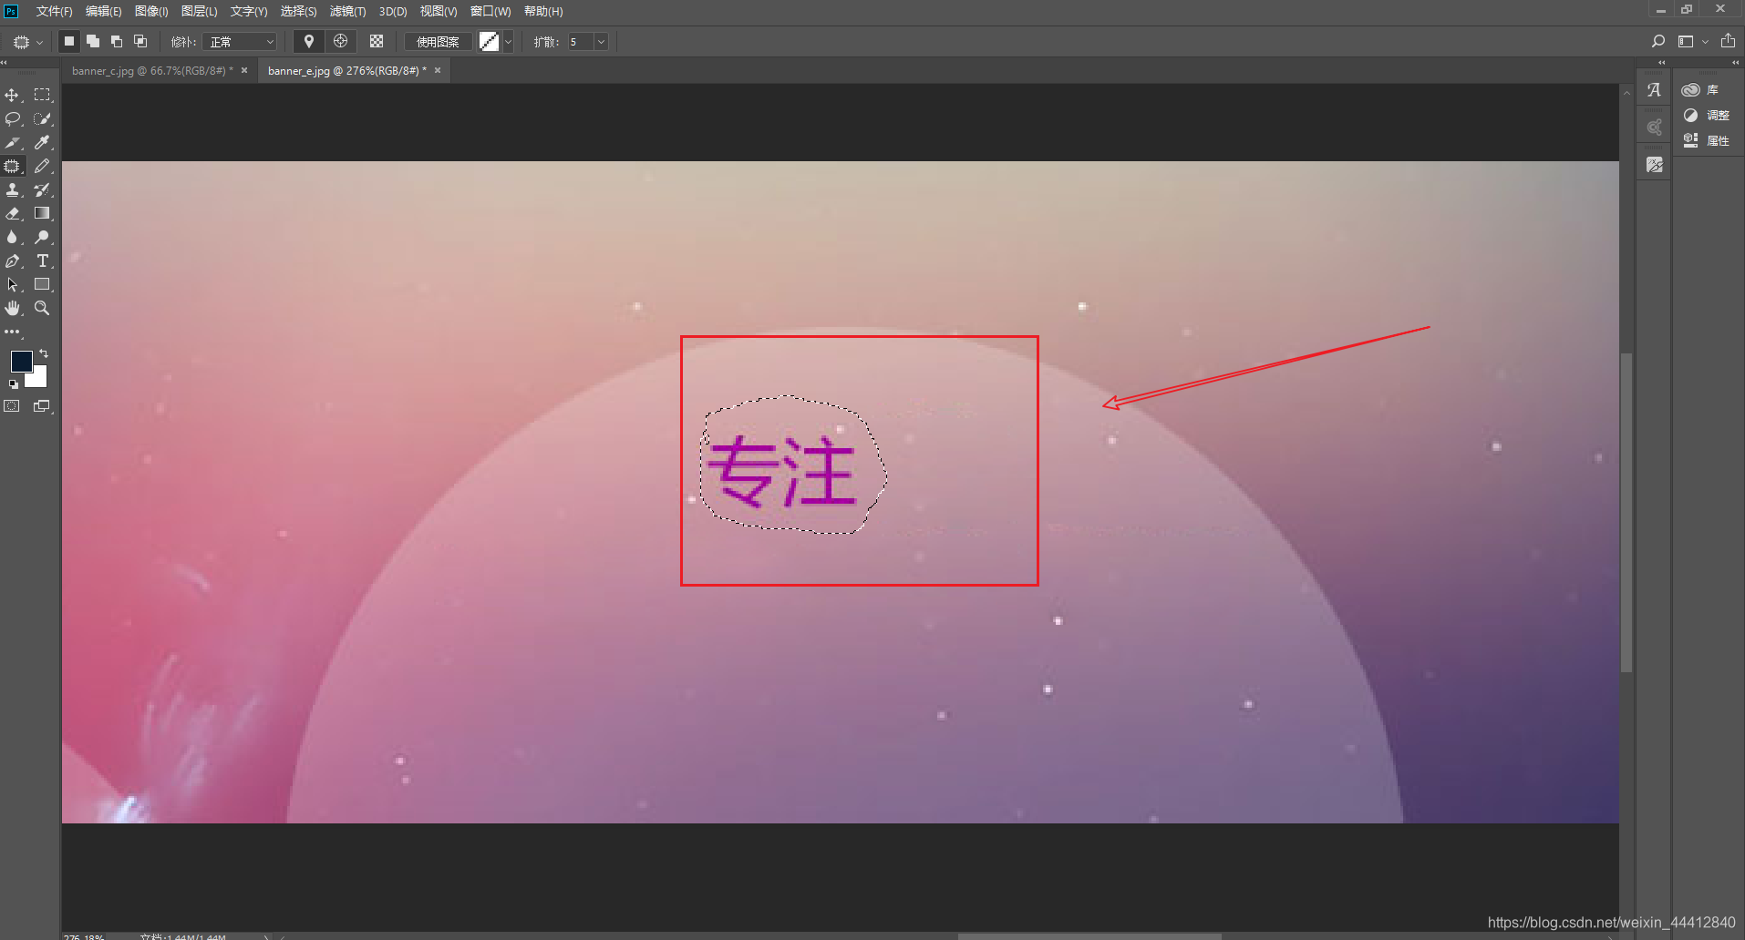Select the Hand tool

tap(13, 308)
